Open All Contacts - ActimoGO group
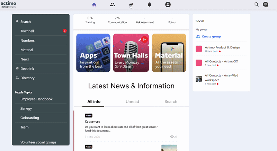277x151 pixels. click(221, 63)
